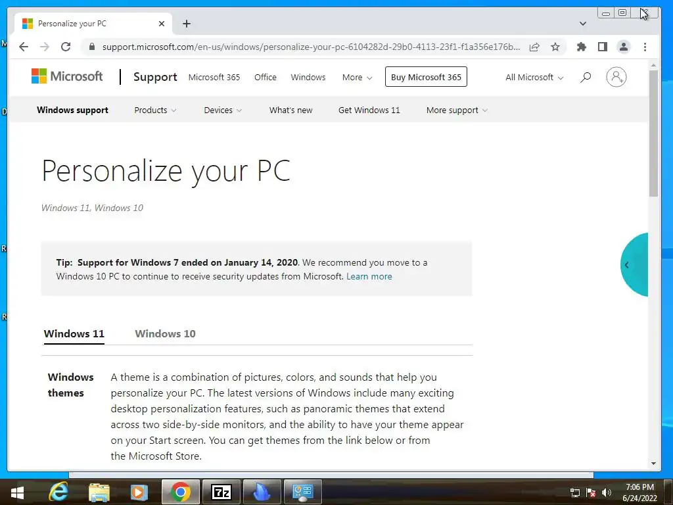673x505 pixels.
Task: Share this page using address bar icon
Action: (534, 47)
